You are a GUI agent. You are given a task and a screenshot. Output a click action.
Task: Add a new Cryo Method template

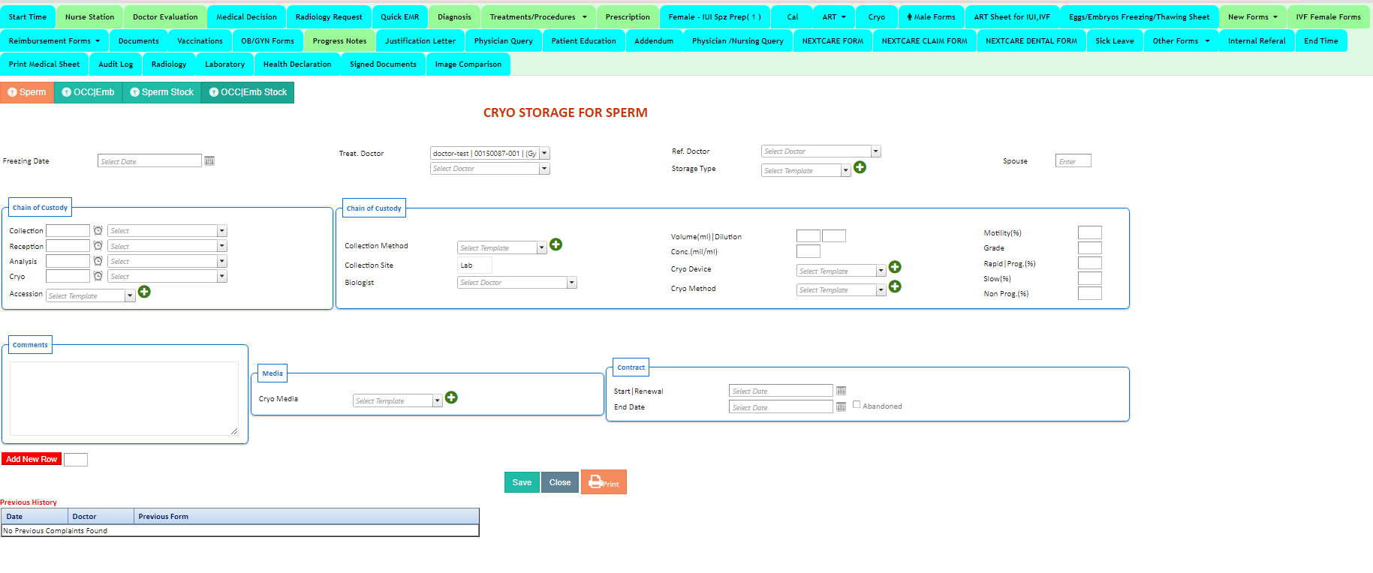pos(895,286)
